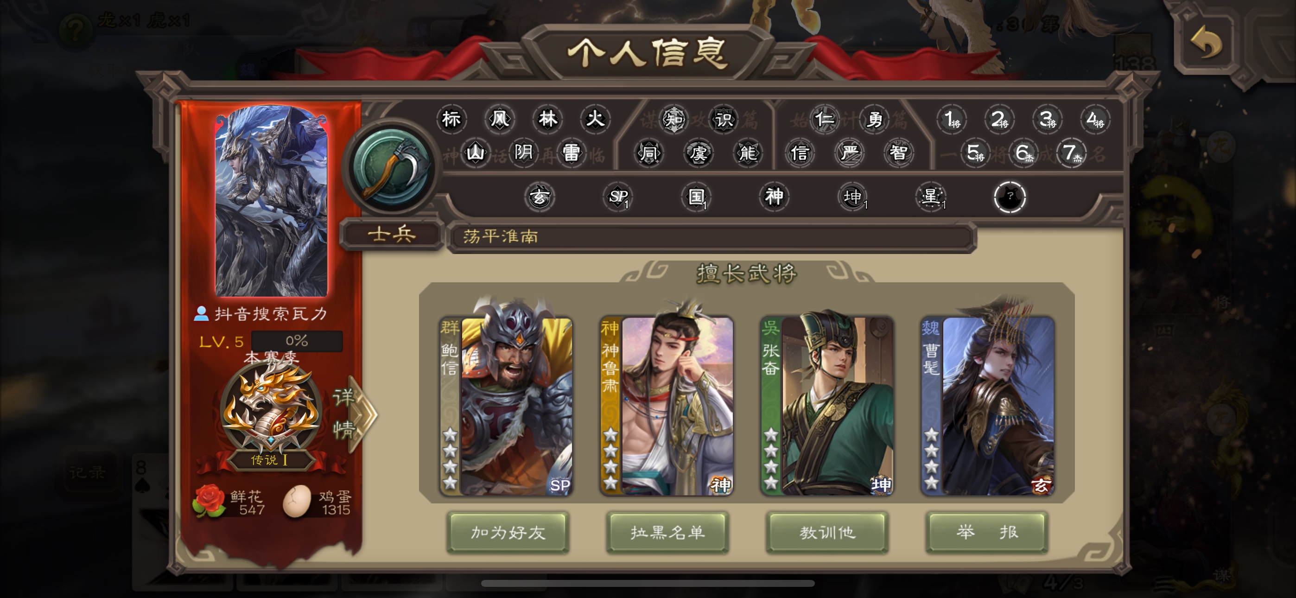This screenshot has height=598, width=1296.
Task: Click the 举报 report button
Action: coord(987,532)
